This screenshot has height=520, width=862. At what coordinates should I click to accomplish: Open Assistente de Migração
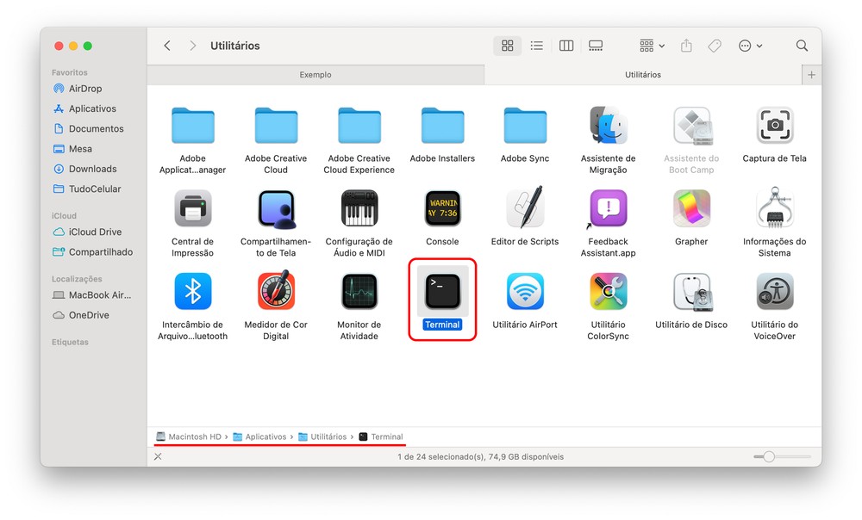(x=608, y=126)
